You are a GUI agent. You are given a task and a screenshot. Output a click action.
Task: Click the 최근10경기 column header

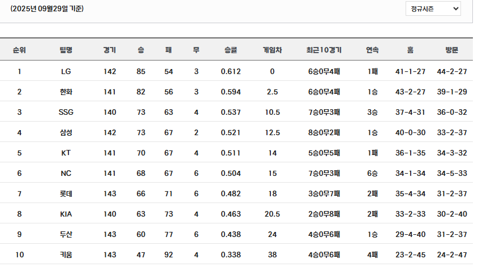coord(324,50)
